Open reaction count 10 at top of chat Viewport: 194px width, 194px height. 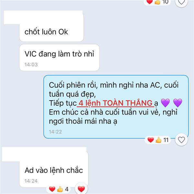(x=166, y=2)
